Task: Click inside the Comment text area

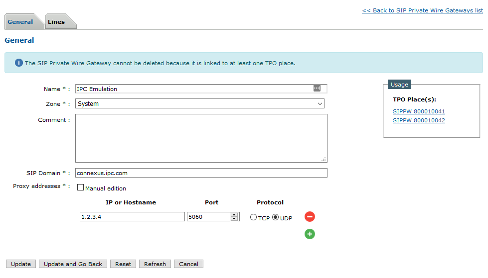Action: (201, 138)
